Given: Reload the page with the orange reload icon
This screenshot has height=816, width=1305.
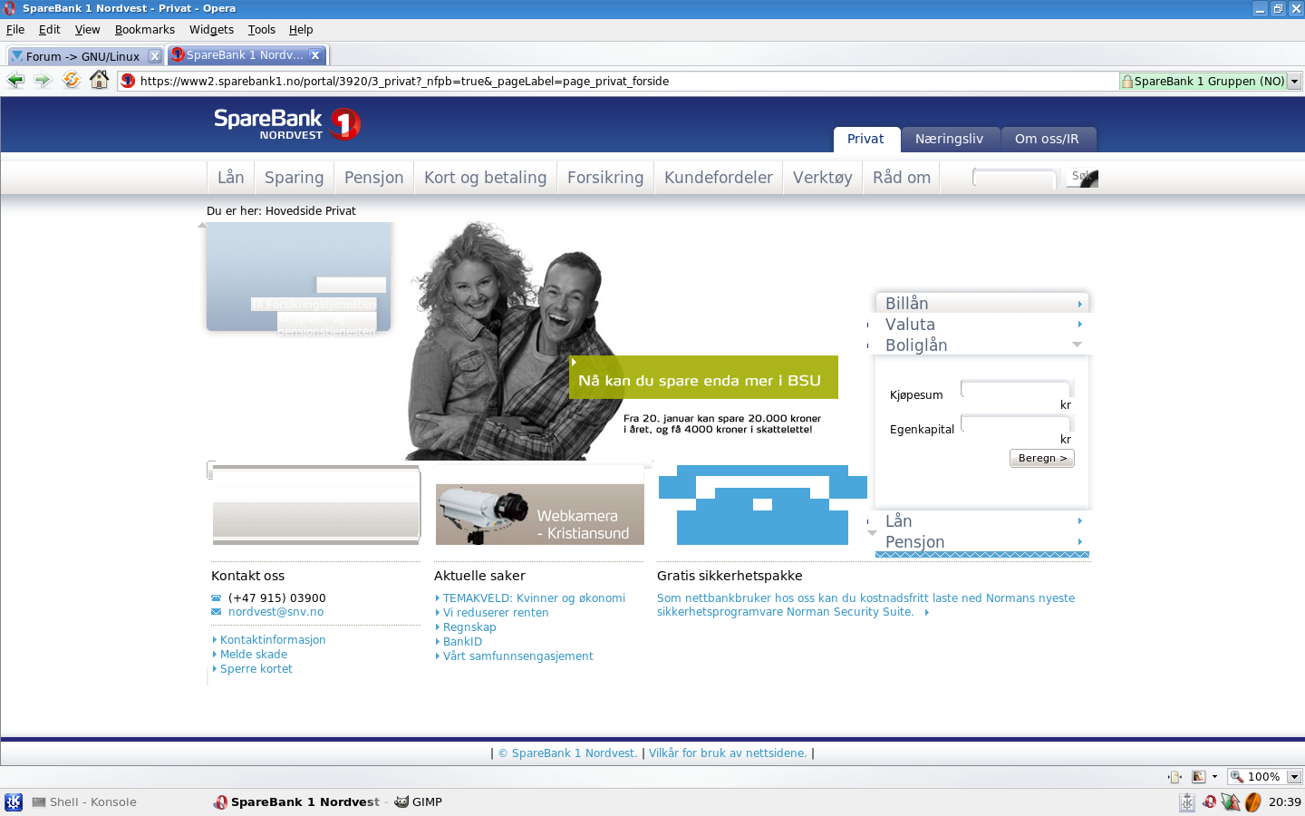Looking at the screenshot, I should click(71, 81).
